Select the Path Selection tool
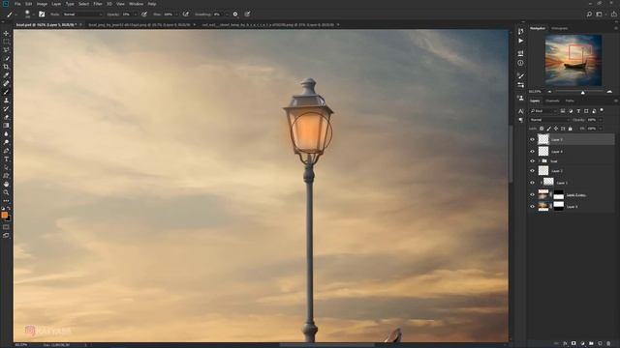This screenshot has width=620, height=348. (6, 167)
